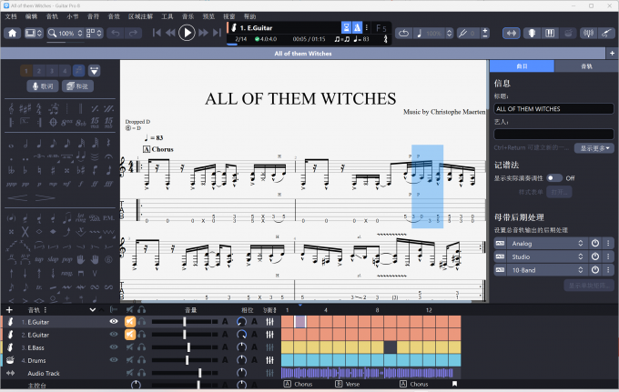The height and width of the screenshot is (392, 619).
Task: Open the page layout grid dropdown
Action: pyautogui.click(x=94, y=33)
